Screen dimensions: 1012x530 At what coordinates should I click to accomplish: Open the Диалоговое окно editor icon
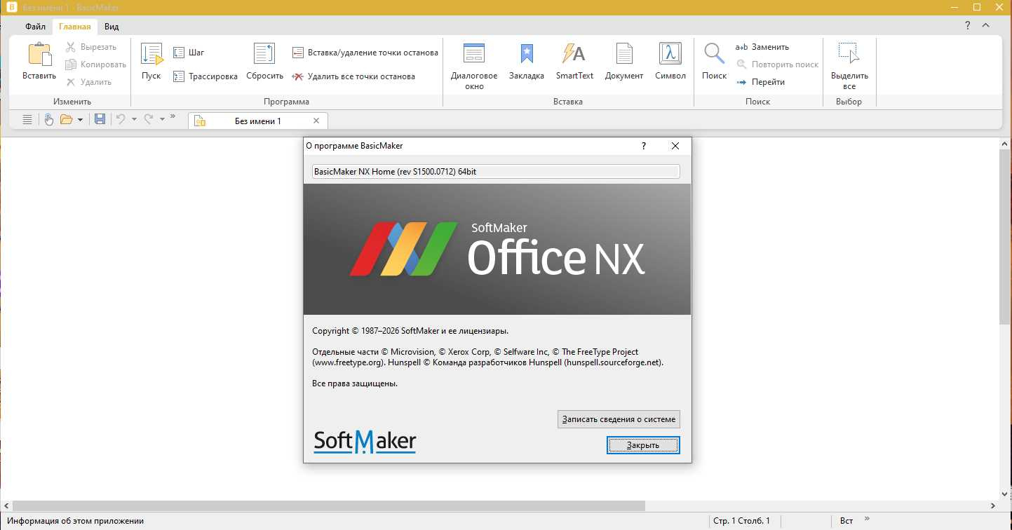click(474, 54)
